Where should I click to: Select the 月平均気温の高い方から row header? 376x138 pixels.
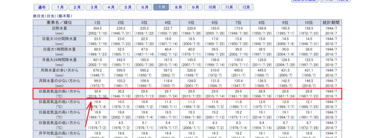coord(59,134)
